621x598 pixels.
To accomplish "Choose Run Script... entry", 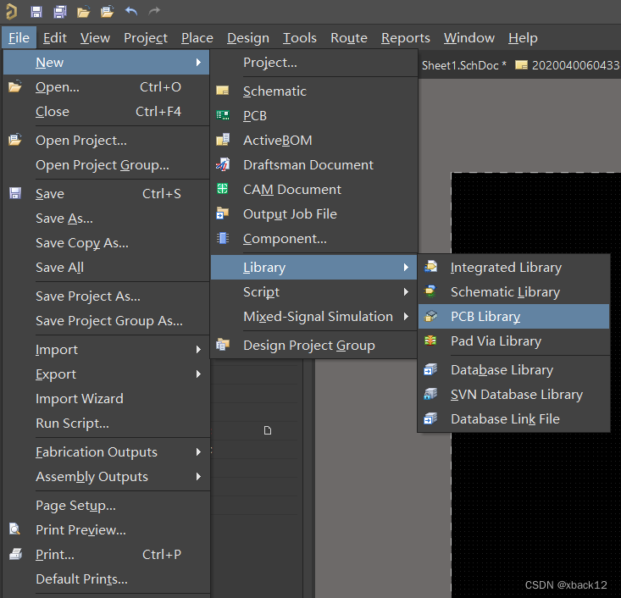I will [x=106, y=424].
